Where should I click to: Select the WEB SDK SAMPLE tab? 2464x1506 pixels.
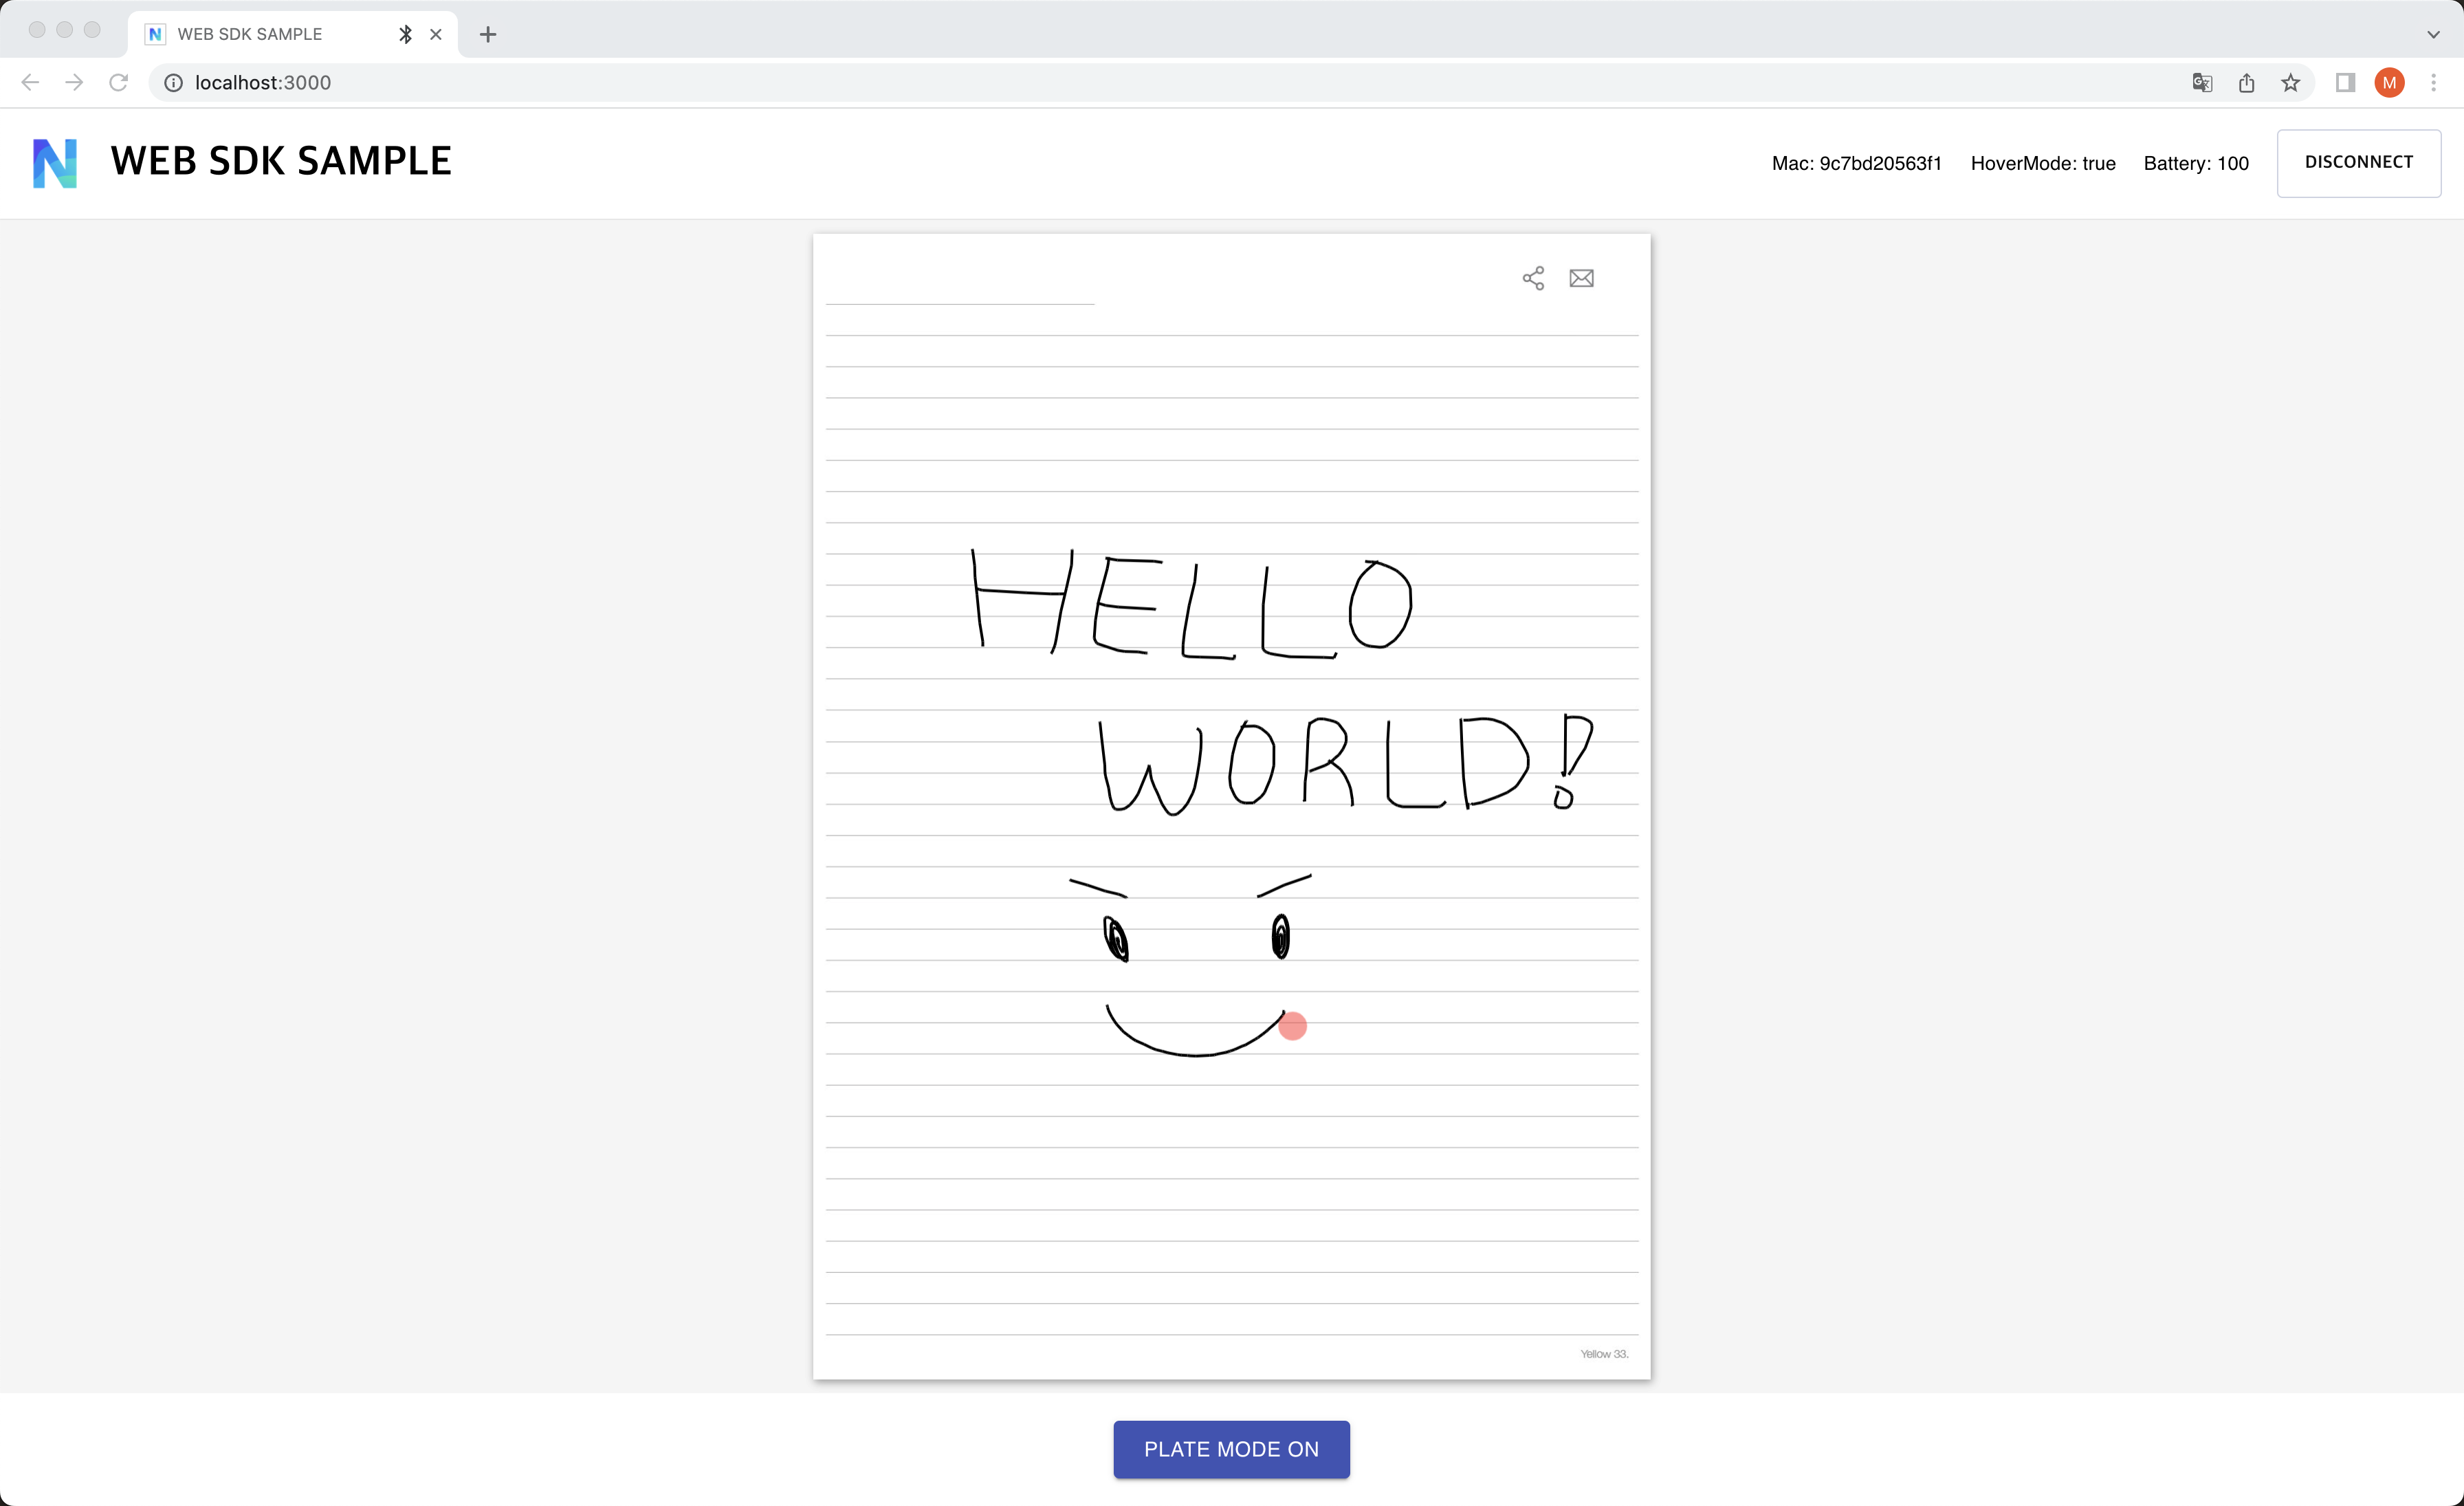click(250, 34)
